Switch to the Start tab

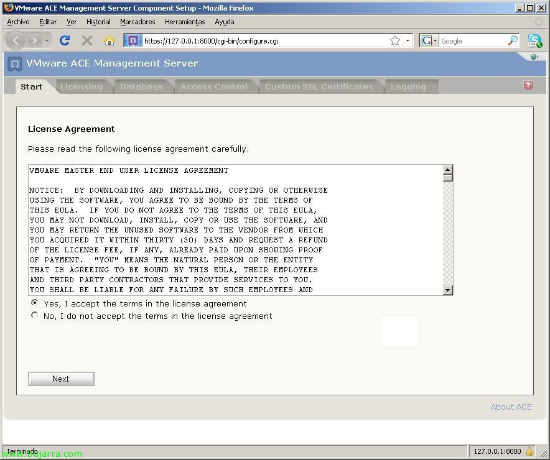32,86
